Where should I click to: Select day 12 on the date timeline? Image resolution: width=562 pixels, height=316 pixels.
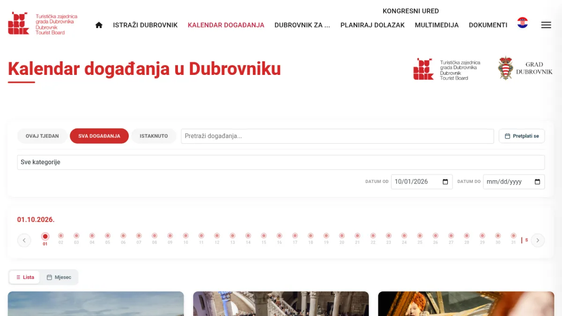[x=217, y=239]
